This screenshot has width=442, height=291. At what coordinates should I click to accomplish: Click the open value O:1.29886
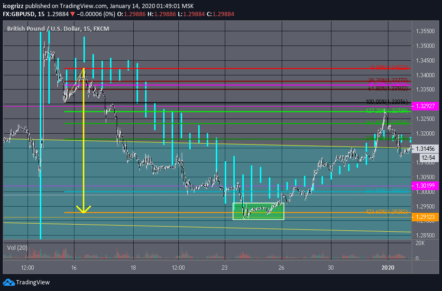pos(131,14)
